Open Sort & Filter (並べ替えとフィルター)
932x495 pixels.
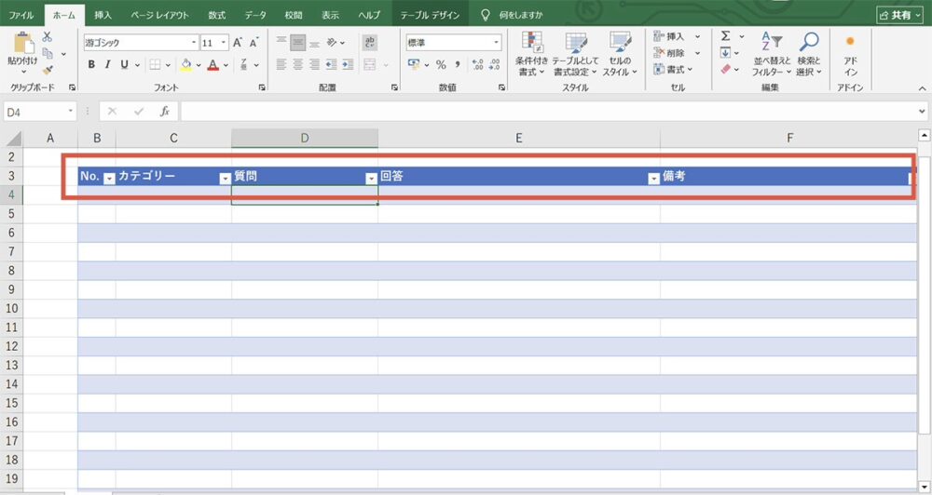(x=772, y=54)
